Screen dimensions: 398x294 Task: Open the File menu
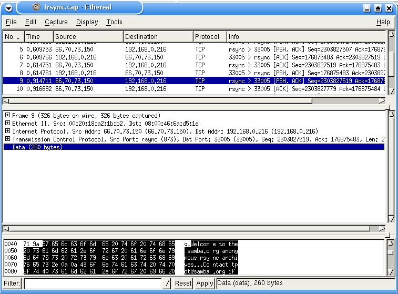pyautogui.click(x=11, y=22)
